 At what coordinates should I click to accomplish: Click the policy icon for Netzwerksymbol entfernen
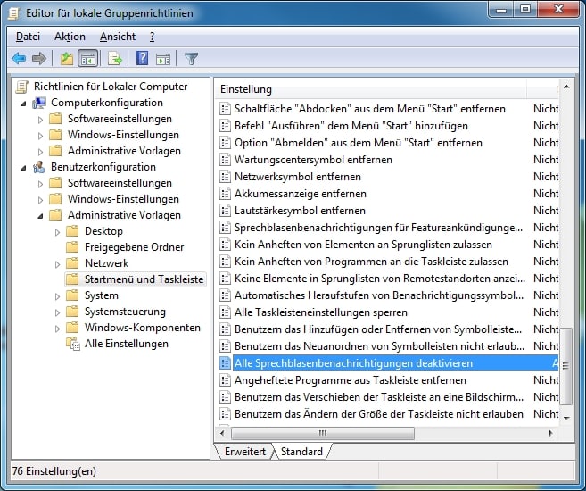pyautogui.click(x=225, y=177)
